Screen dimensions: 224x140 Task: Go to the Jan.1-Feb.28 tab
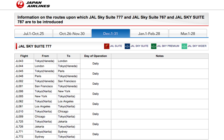149,34
